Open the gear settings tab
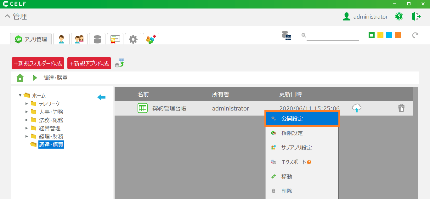 coord(133,39)
